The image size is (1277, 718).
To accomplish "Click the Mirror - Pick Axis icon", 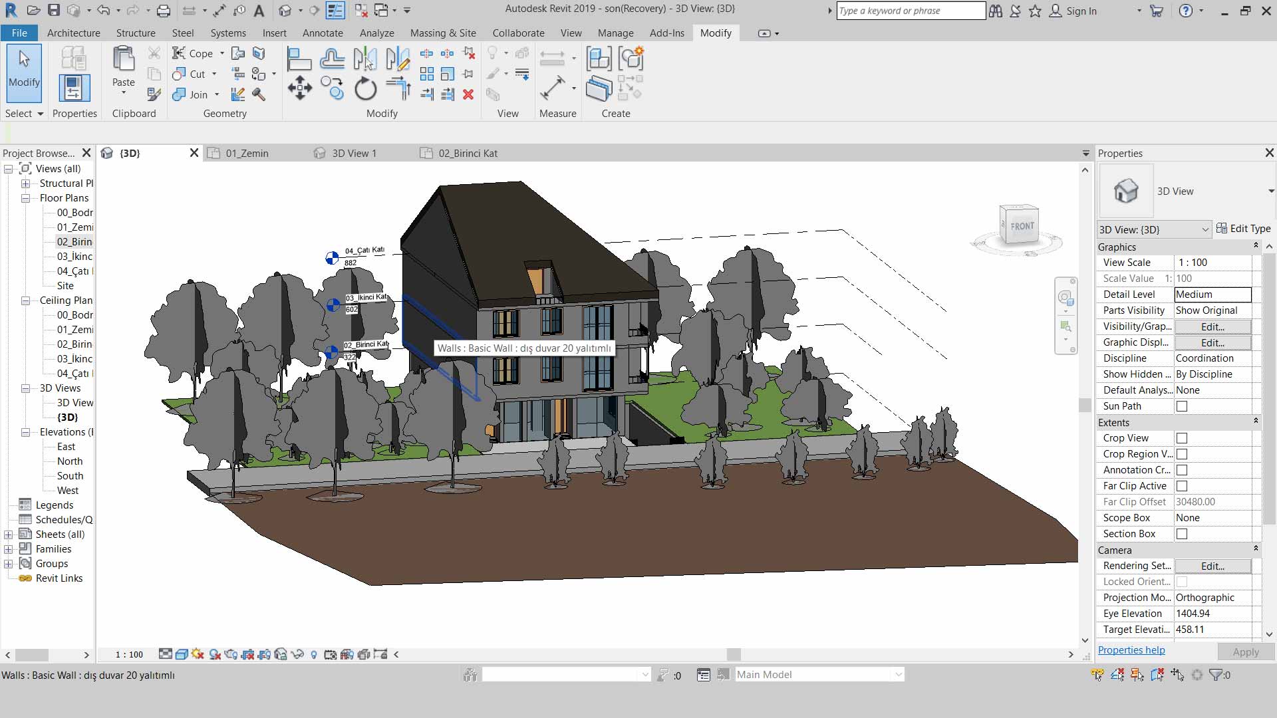I will [365, 59].
